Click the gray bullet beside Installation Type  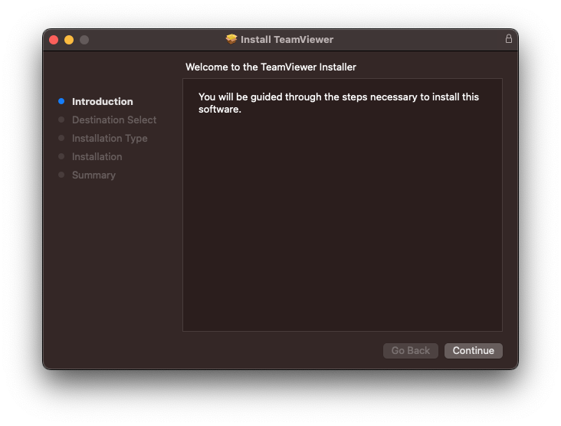61,138
